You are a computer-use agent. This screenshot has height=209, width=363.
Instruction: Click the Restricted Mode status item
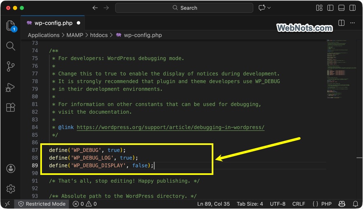click(x=42, y=204)
